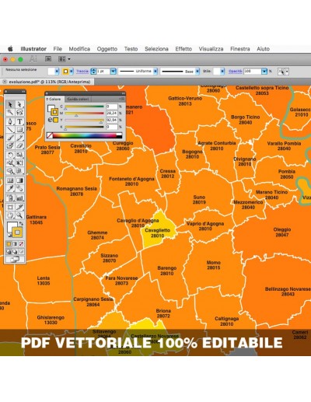311x402 pixels.
Task: Set paint mode to None in the toolbox
Action: click(21, 244)
